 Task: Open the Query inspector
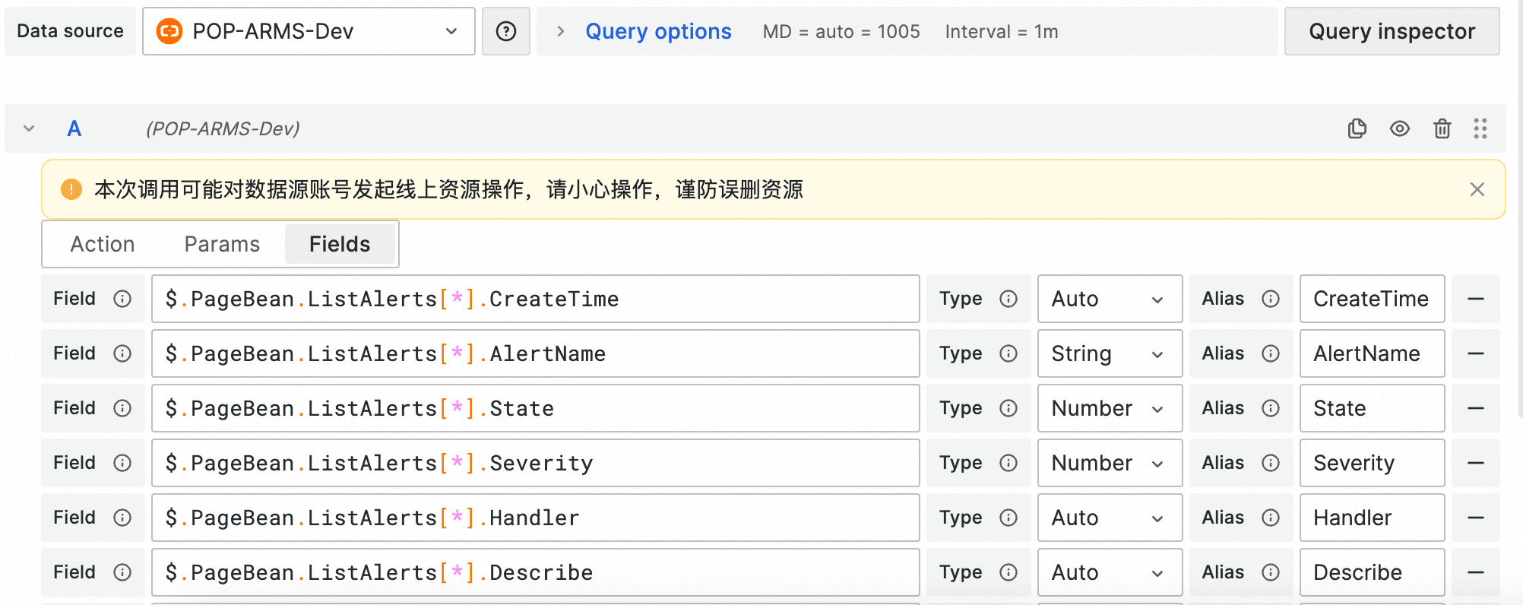click(1391, 31)
